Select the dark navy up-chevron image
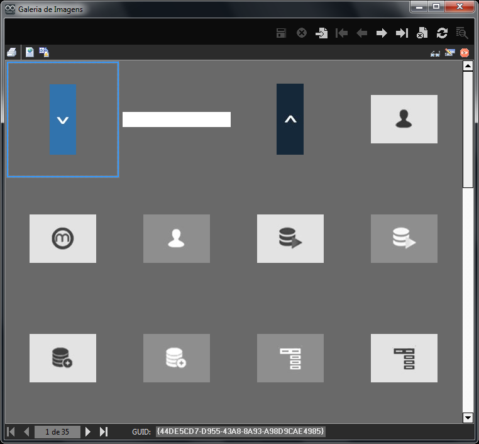Image resolution: width=479 pixels, height=444 pixels. tap(290, 119)
